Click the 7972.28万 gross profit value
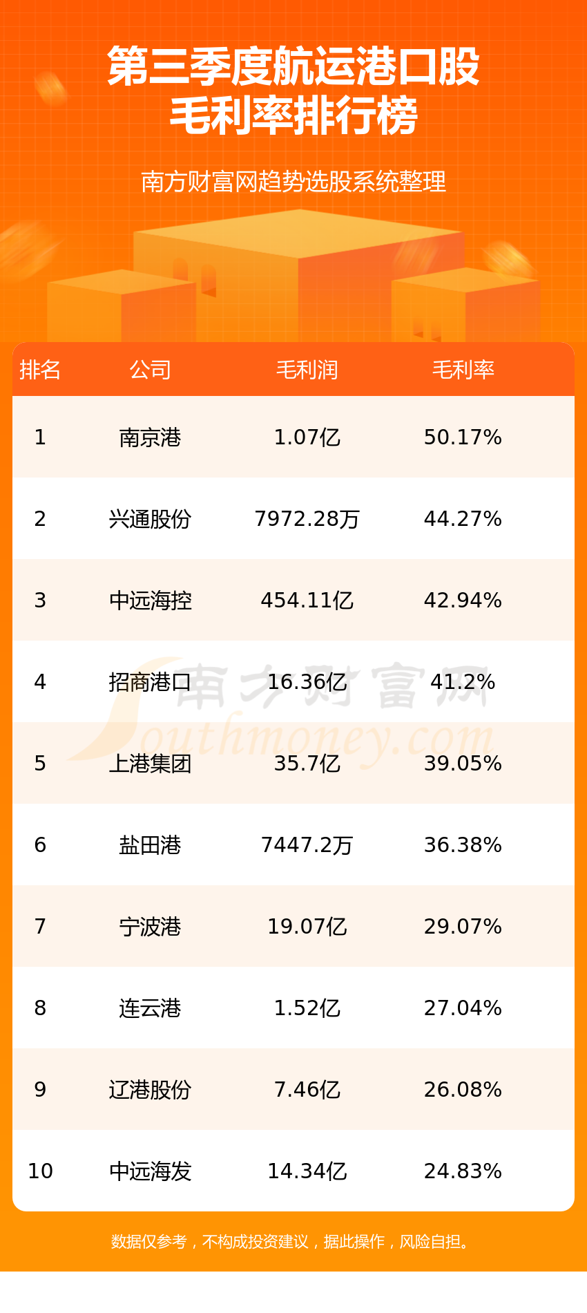 tap(307, 519)
